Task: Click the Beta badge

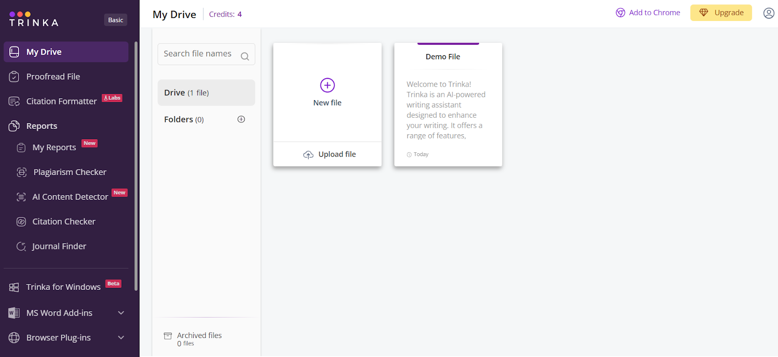Action: [113, 284]
